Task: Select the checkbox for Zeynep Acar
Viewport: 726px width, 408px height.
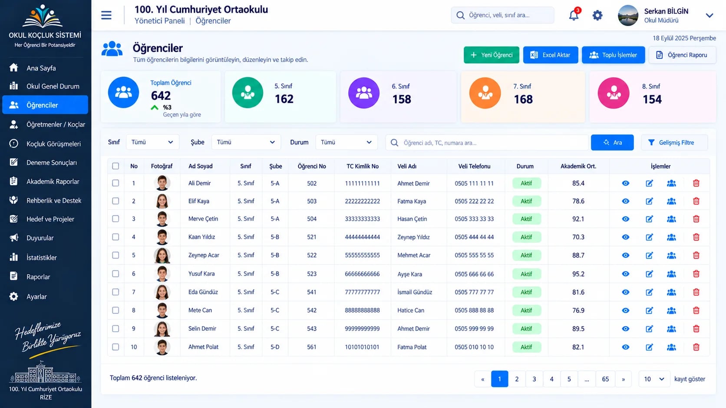Action: tap(115, 255)
